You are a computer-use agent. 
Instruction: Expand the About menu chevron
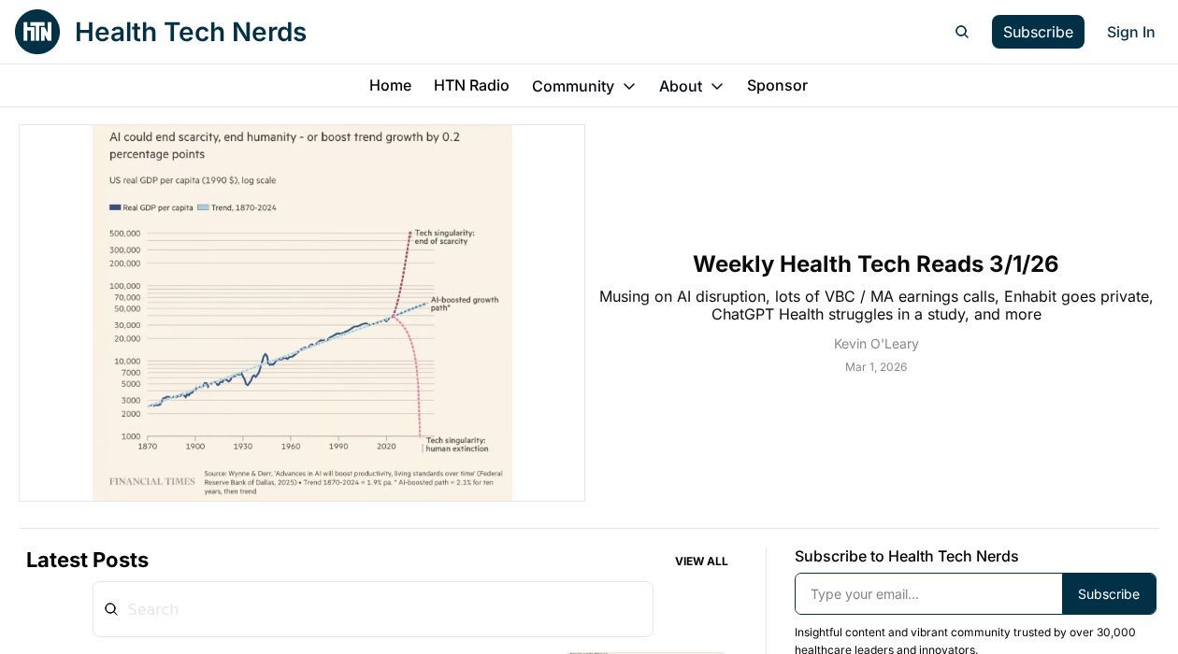click(x=717, y=86)
